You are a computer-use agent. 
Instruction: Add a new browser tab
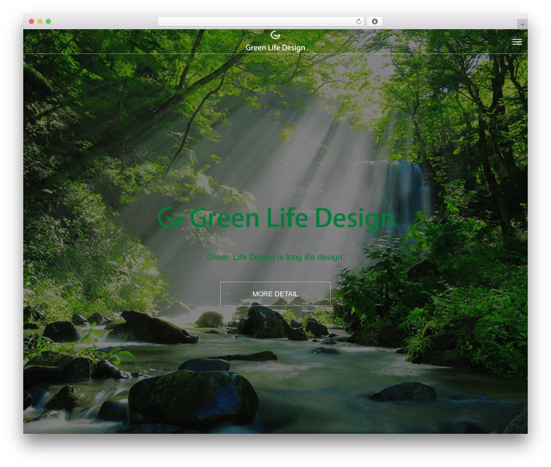pos(522,25)
